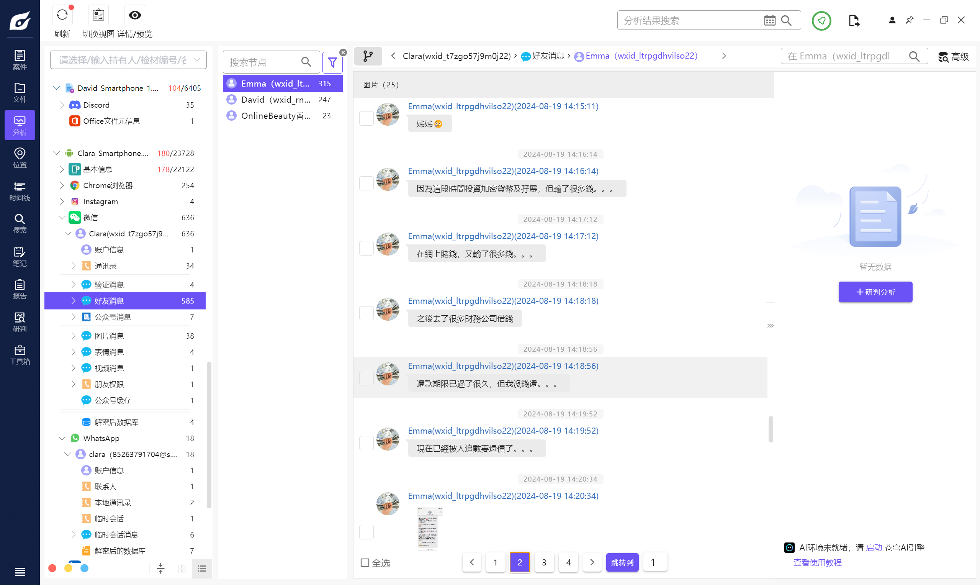Check the 全选 select-all checkbox
This screenshot has width=980, height=585.
[365, 562]
